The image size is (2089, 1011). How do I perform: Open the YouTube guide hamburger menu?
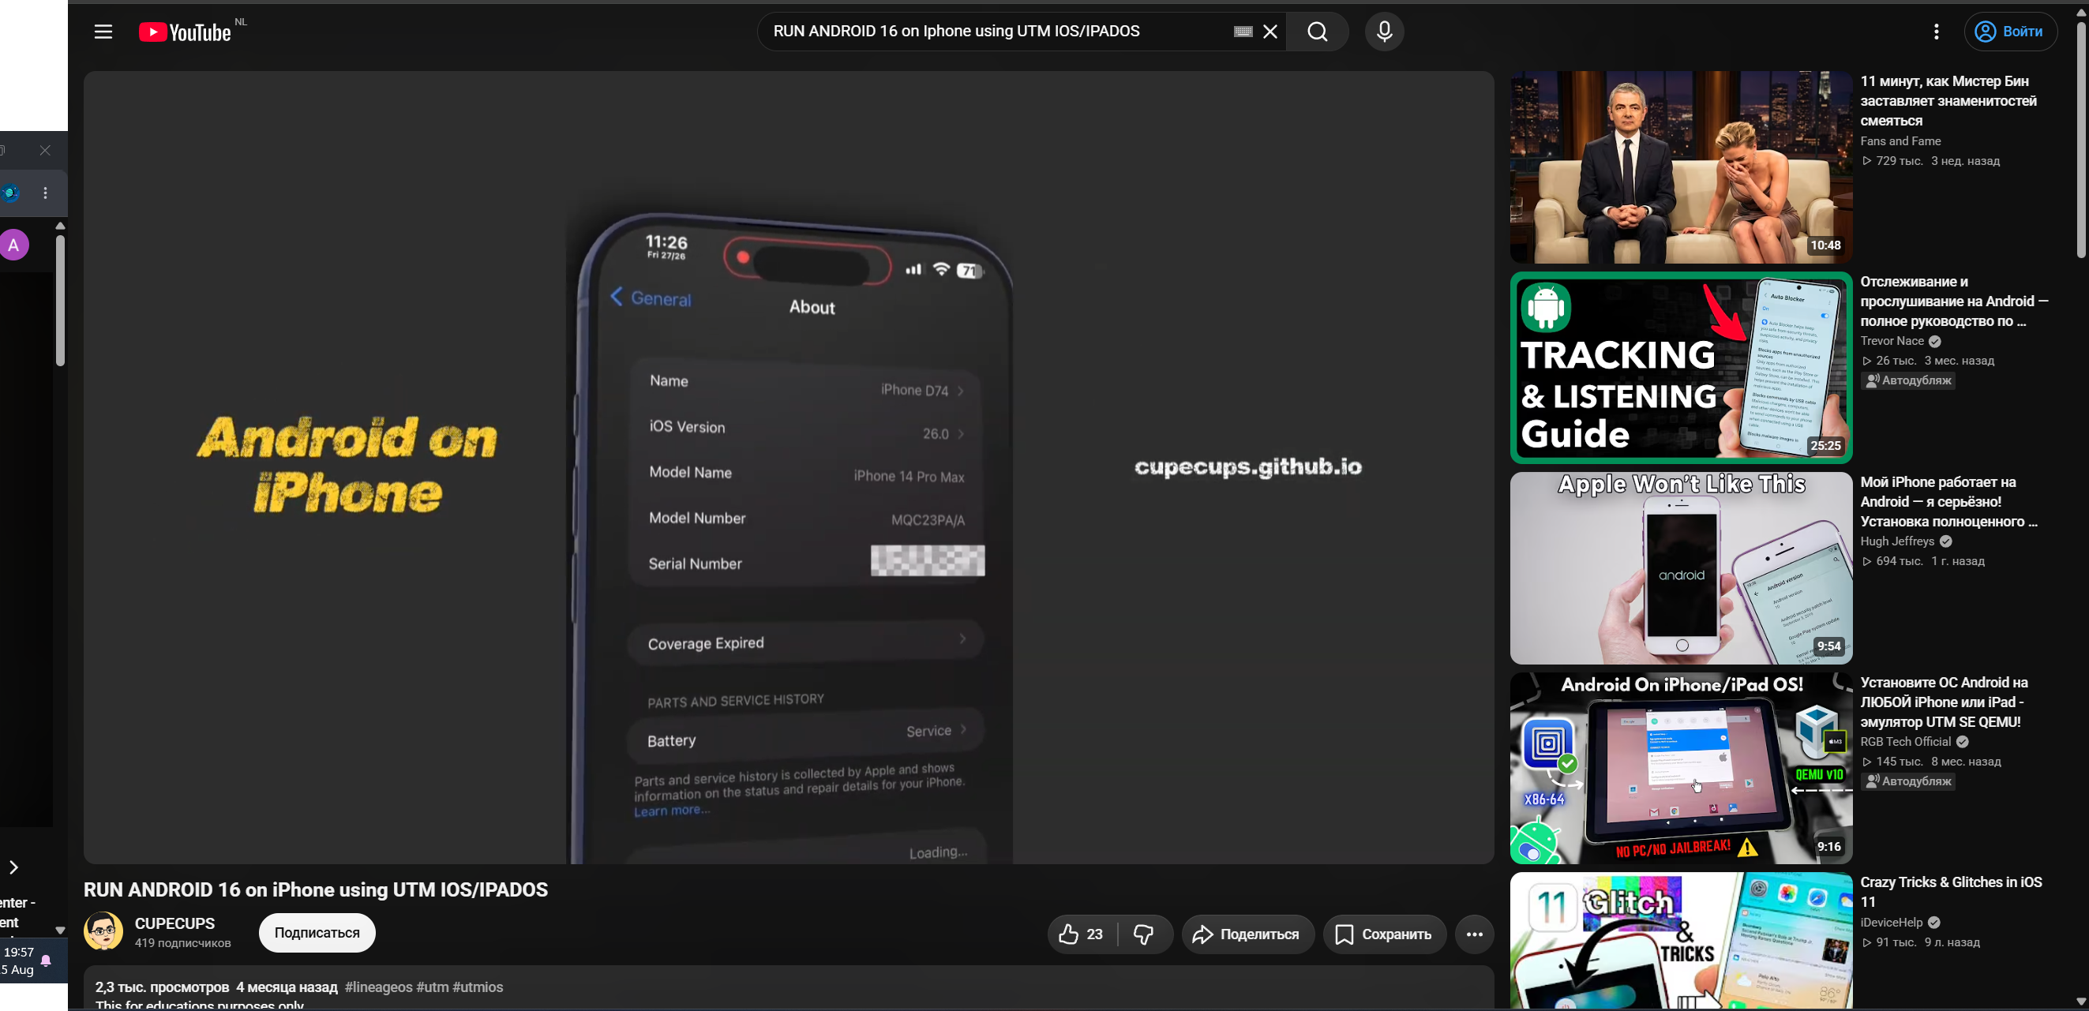coord(103,32)
